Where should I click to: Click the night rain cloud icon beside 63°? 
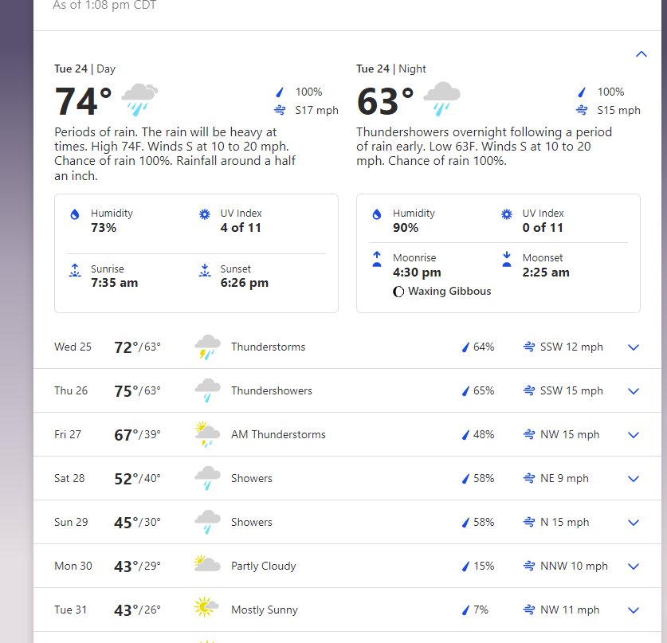pos(441,100)
